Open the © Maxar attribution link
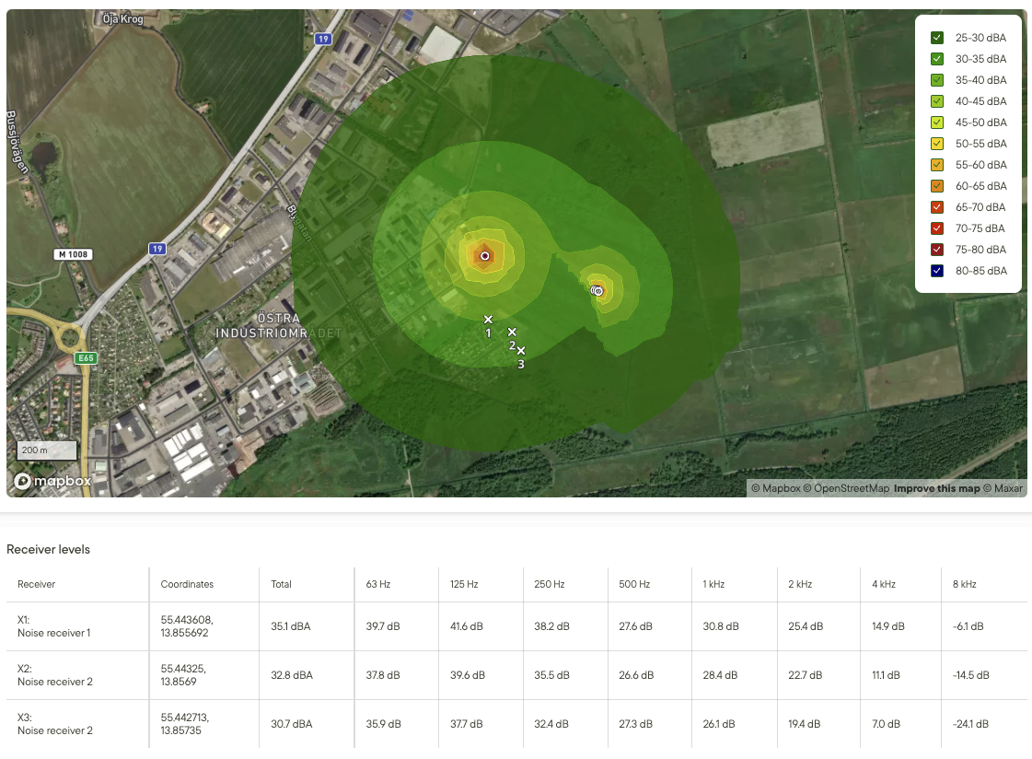 1003,488
